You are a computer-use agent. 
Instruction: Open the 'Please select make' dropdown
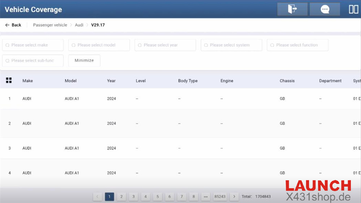[33, 45]
